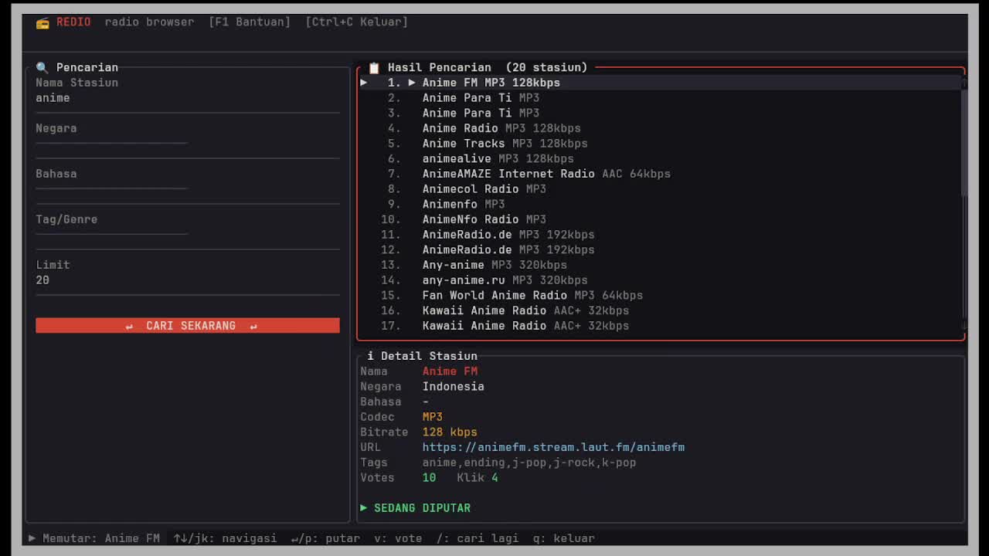Focus the Nama Stasiun field containing anime
This screenshot has height=556, width=989.
click(x=188, y=98)
